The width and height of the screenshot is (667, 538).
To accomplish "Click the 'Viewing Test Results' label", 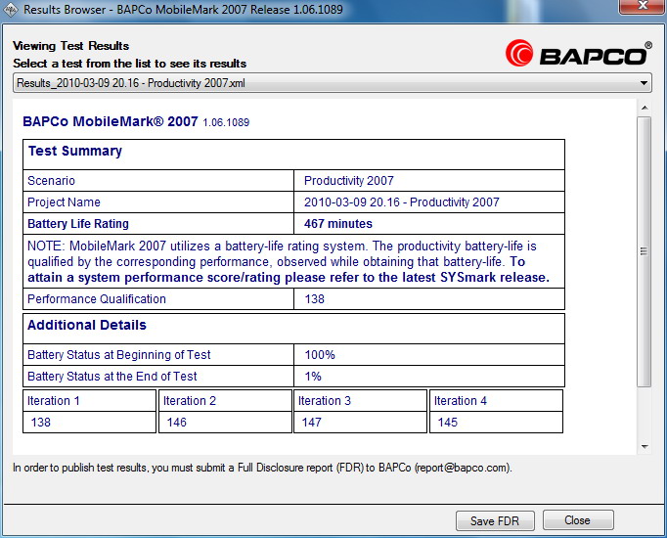I will coord(71,46).
